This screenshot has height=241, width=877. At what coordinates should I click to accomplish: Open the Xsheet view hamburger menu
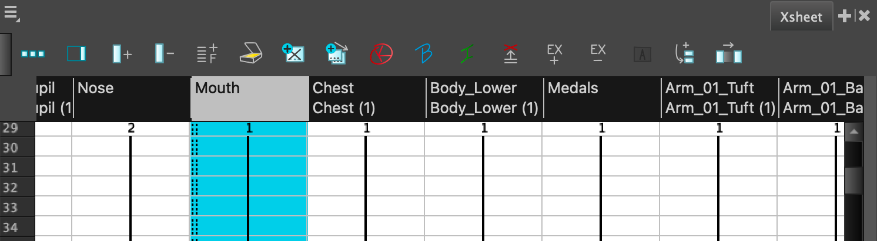click(11, 13)
